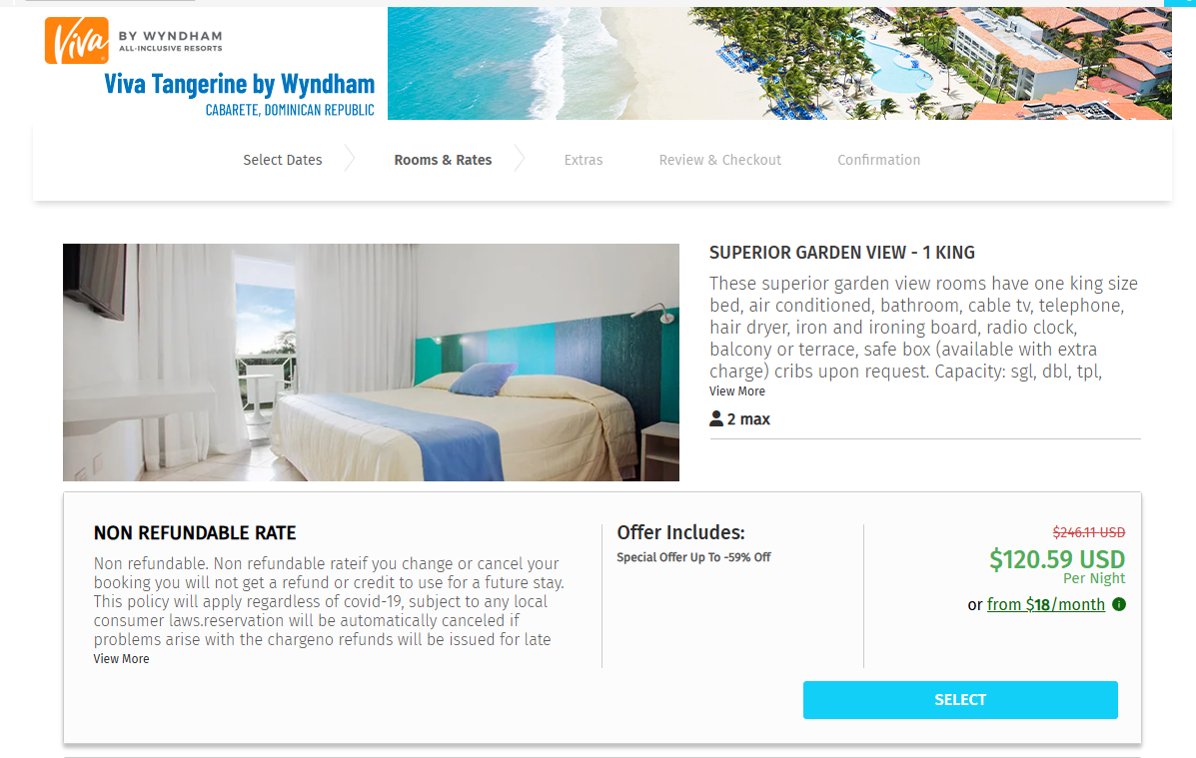Click the chevron after Select Dates
Viewport: 1196px width, 758px height.
(350, 159)
